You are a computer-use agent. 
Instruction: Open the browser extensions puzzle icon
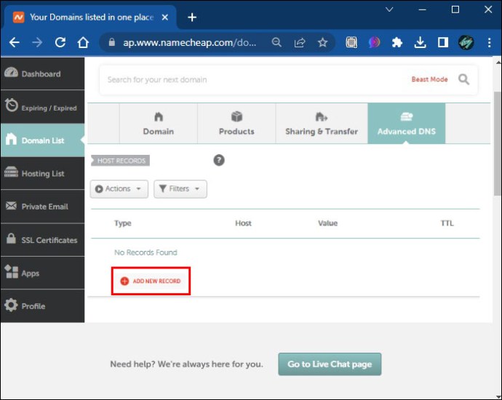coord(397,42)
